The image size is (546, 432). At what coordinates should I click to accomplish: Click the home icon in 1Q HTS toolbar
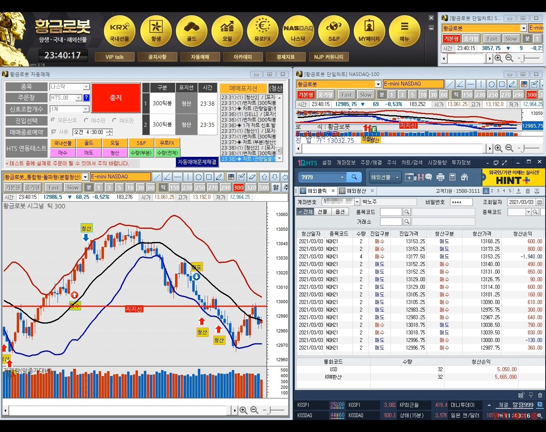[x=464, y=177]
